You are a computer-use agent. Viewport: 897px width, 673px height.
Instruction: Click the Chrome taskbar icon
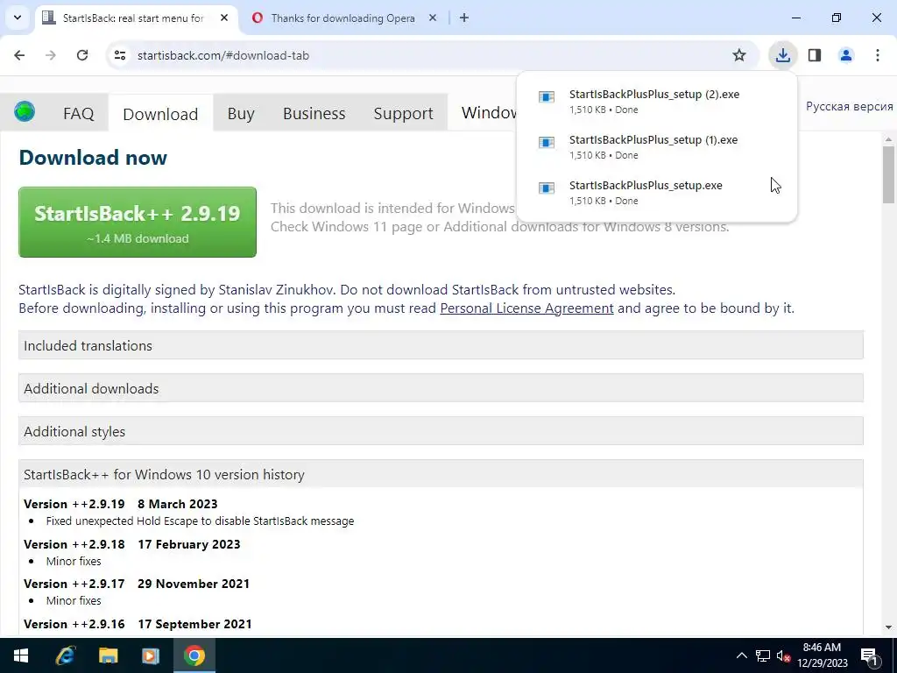pyautogui.click(x=194, y=655)
